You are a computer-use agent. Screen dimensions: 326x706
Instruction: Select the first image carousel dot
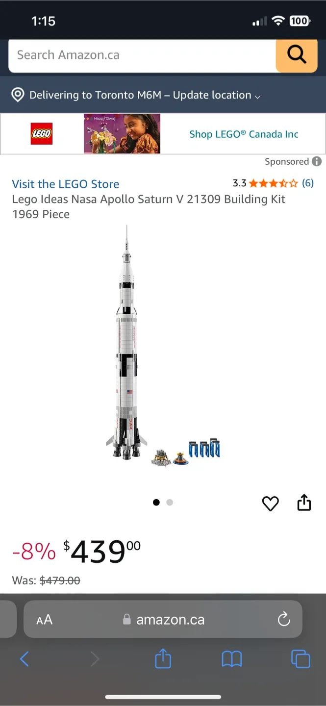pos(156,502)
